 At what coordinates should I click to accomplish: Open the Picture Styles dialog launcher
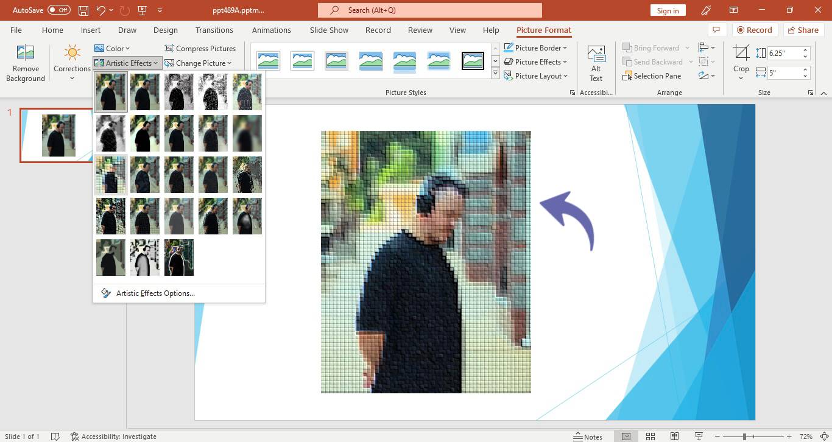coord(572,93)
